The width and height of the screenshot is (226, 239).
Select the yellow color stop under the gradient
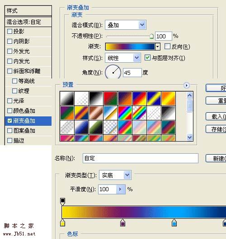coord(62,223)
